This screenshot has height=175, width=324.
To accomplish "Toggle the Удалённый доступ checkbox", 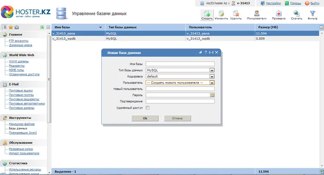I will tap(147, 108).
